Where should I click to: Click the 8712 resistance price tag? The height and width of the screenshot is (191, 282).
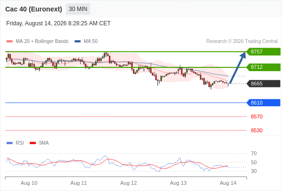point(263,67)
